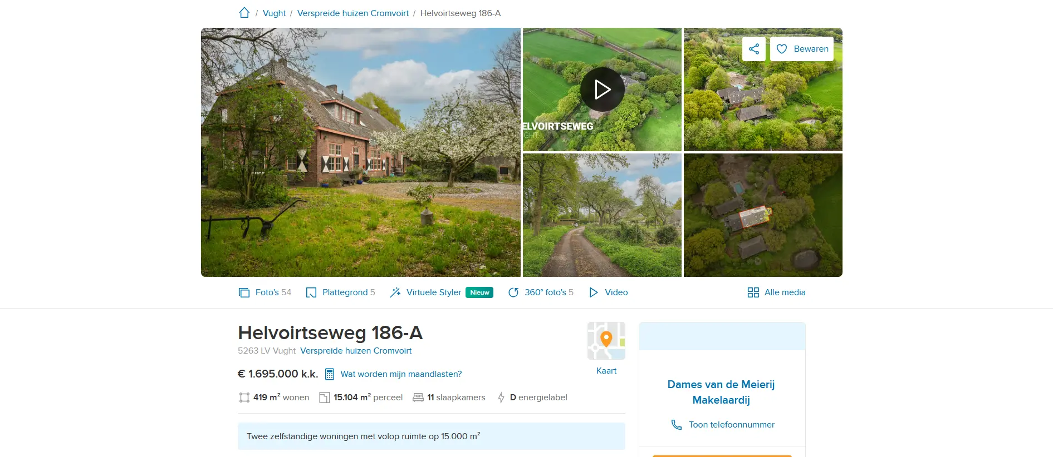The image size is (1053, 457).
Task: Click the Alle media grid icon
Action: click(x=753, y=292)
